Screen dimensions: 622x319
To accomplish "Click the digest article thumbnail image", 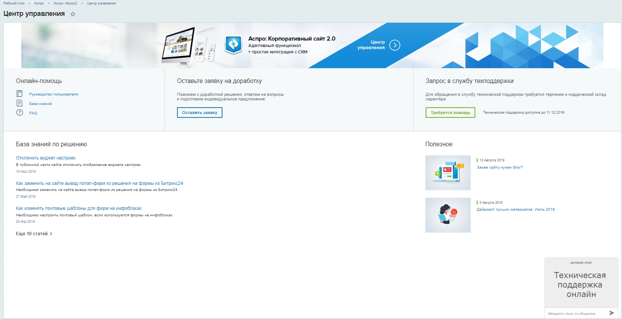I will pyautogui.click(x=448, y=215).
